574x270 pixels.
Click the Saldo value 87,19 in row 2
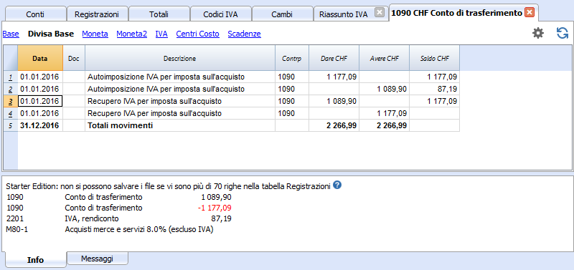[435, 89]
